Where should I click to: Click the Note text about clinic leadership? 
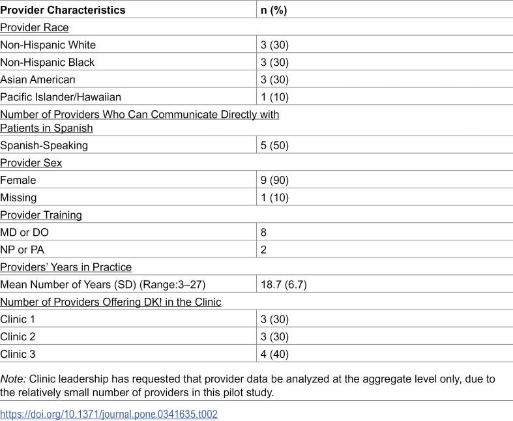tap(247, 386)
